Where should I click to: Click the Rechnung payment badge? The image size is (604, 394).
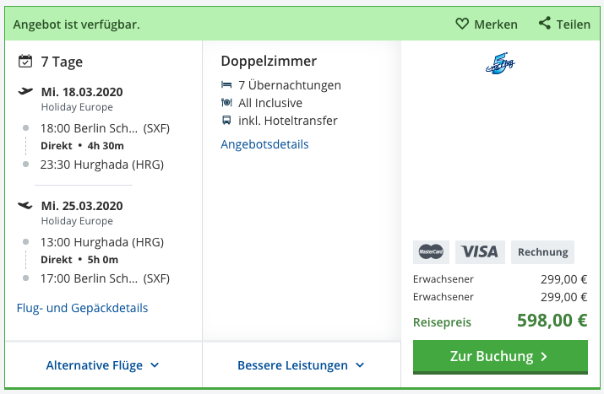click(542, 252)
